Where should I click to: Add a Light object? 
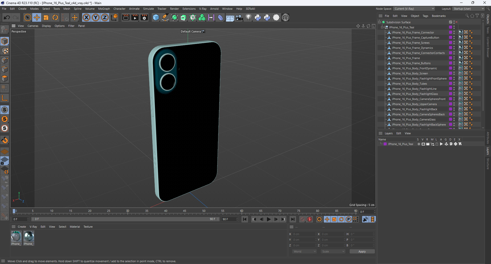249,17
